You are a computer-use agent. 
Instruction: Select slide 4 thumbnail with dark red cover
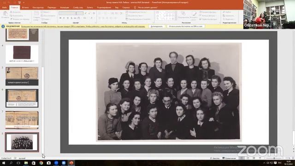22,54
